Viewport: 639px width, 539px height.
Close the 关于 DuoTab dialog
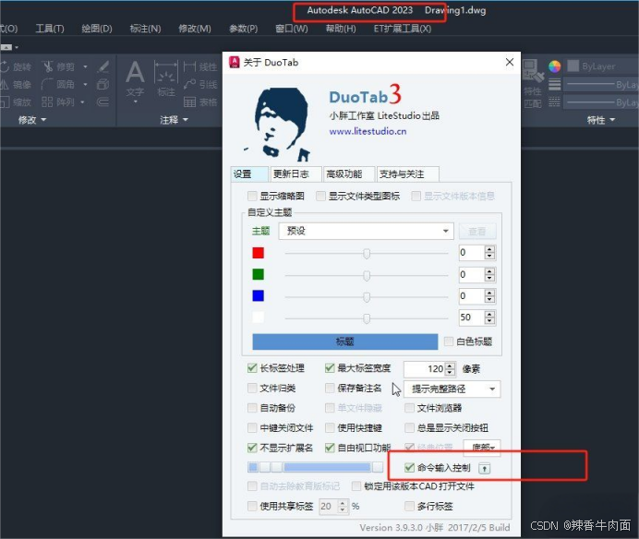point(510,62)
